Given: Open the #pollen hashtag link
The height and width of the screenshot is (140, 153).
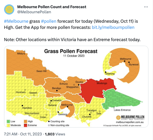Looking at the screenshot, I should (x=49, y=21).
